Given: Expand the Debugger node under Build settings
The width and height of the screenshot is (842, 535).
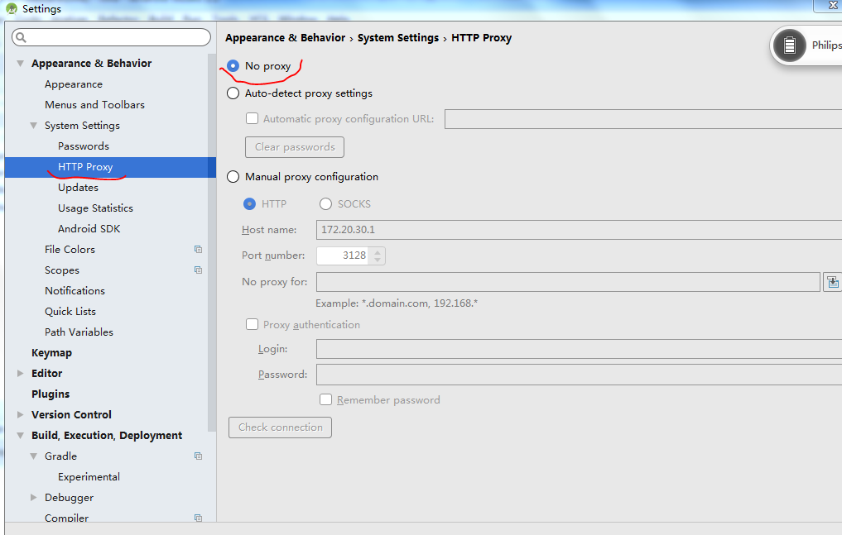Looking at the screenshot, I should 34,498.
